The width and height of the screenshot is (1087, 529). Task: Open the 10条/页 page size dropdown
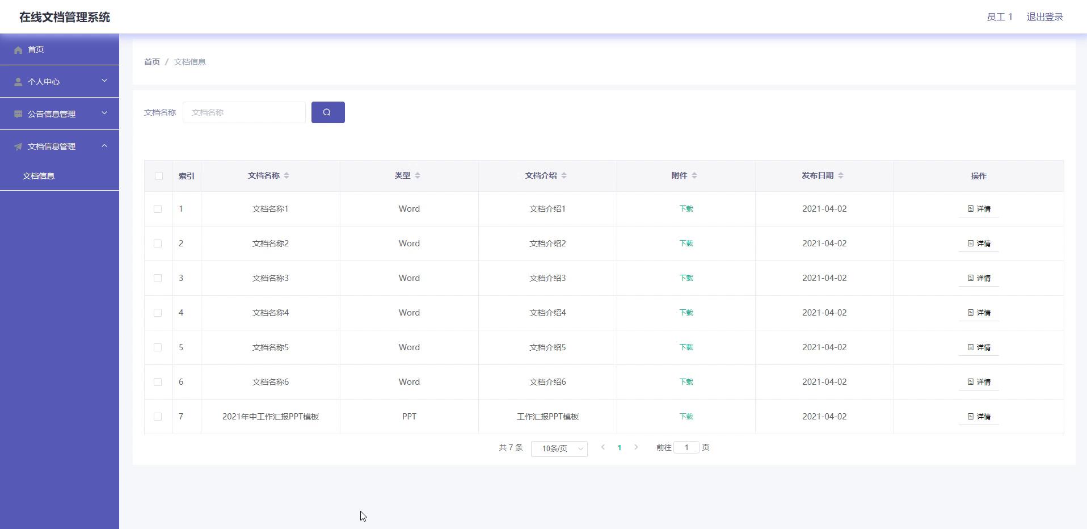(x=559, y=448)
